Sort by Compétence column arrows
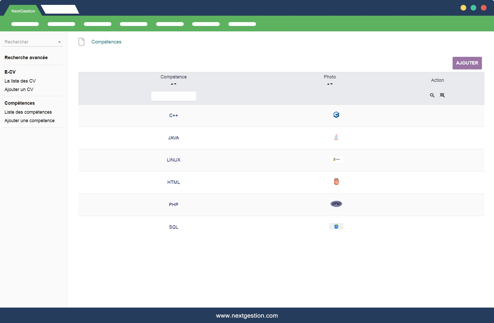The width and height of the screenshot is (494, 323). coord(173,84)
